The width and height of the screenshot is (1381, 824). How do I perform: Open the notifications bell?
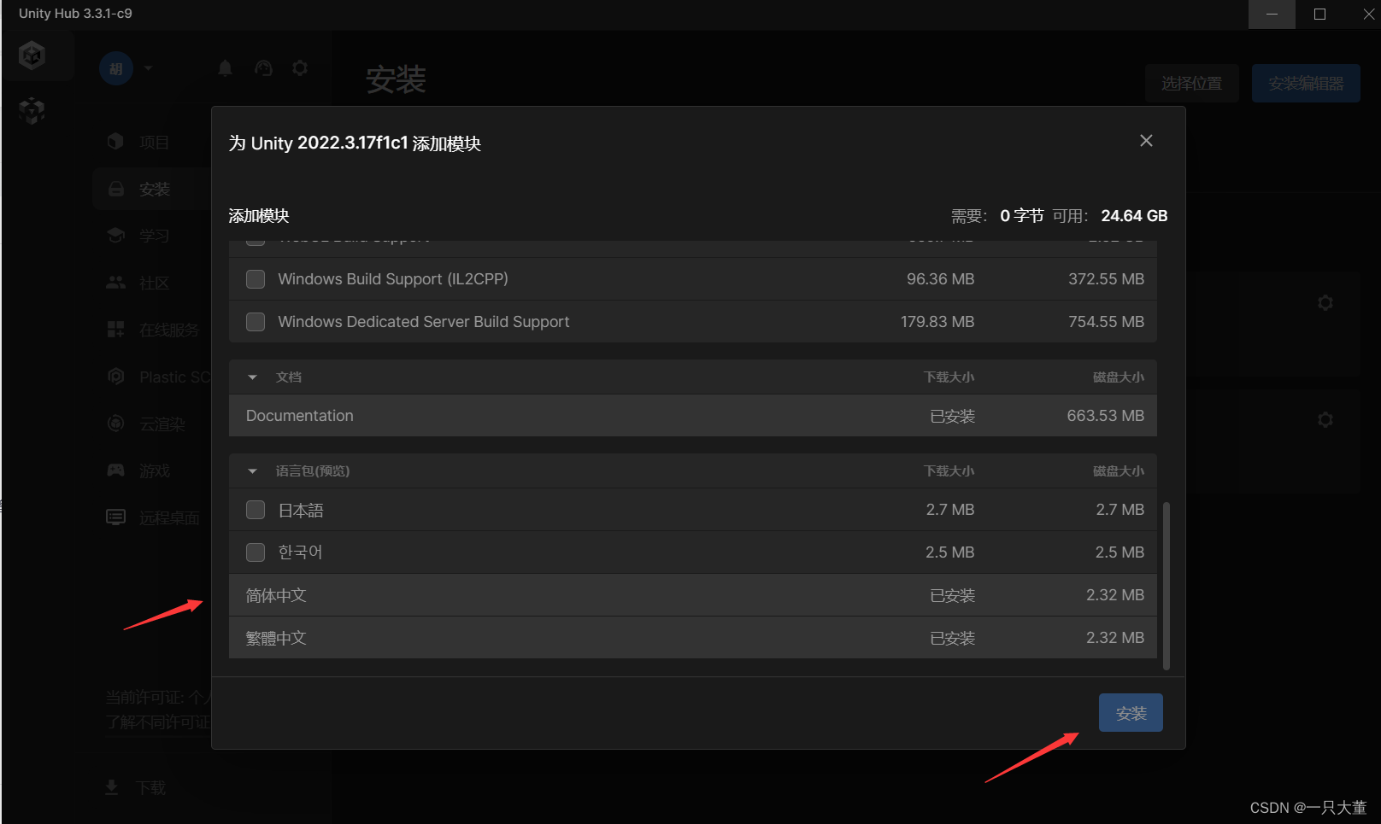click(x=226, y=68)
